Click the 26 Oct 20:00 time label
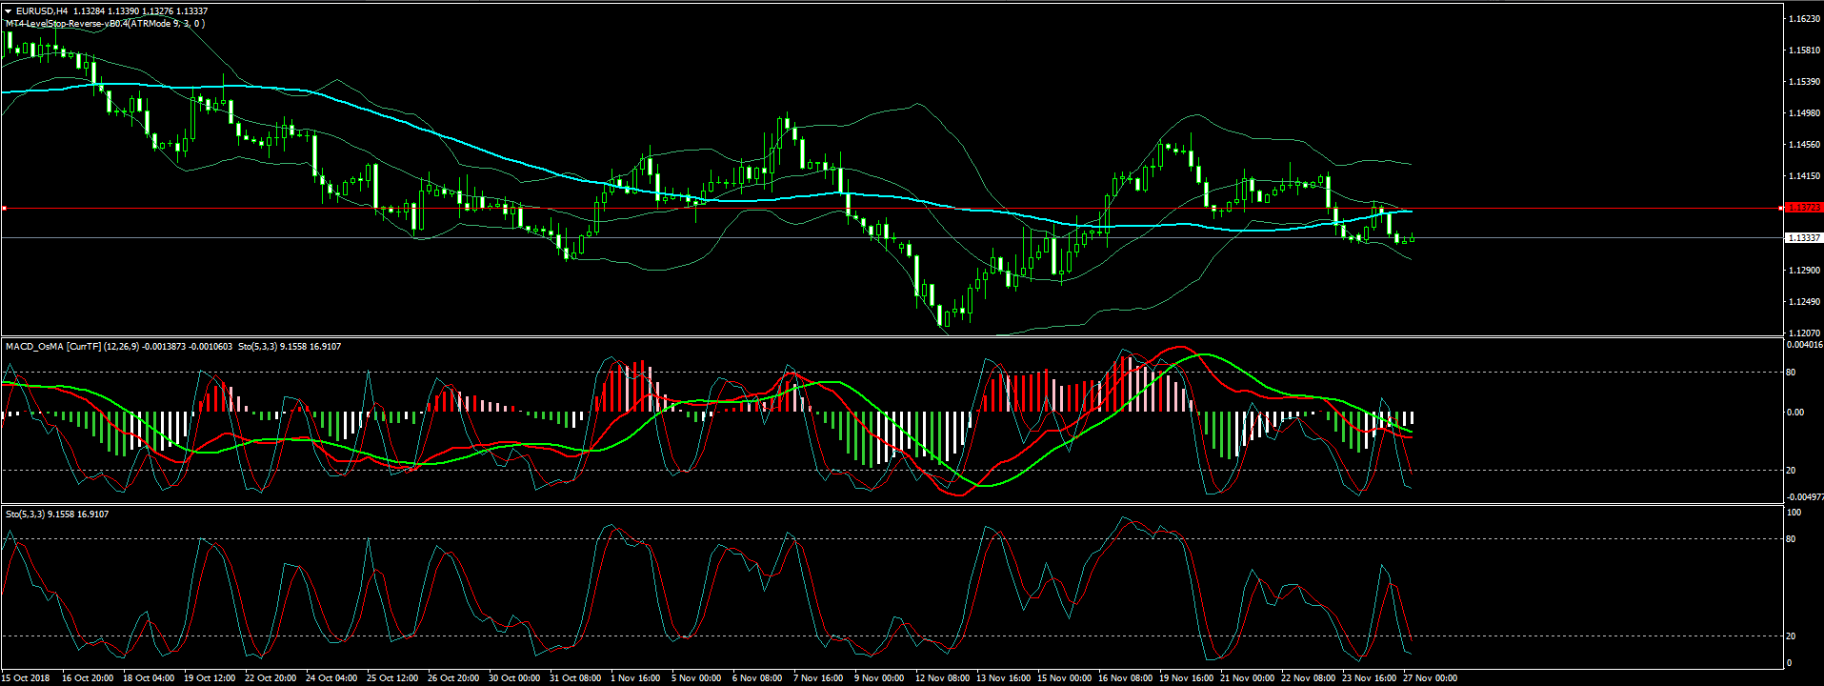This screenshot has width=1824, height=686. point(453,678)
